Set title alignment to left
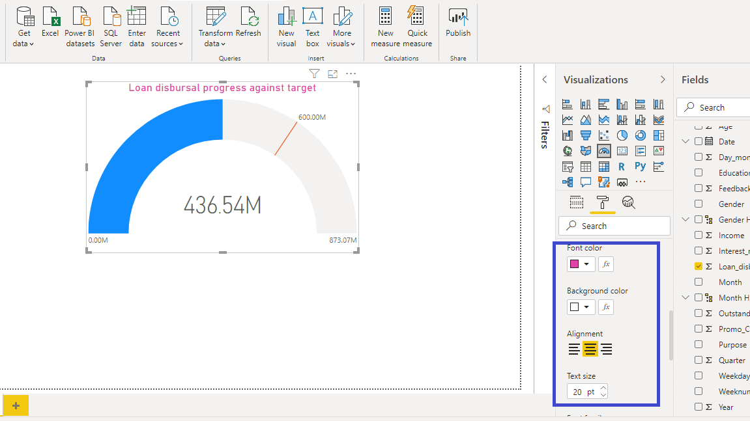Screen dimensions: 750x421 pyautogui.click(x=574, y=349)
